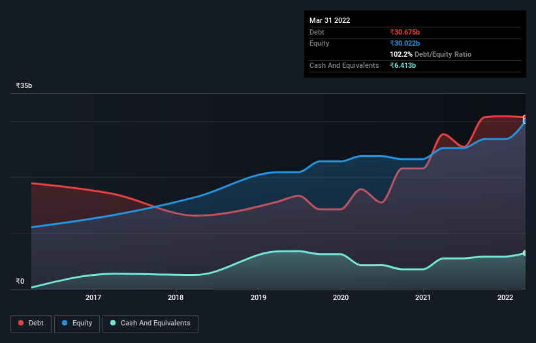Select the red Debt endpoint marker

click(x=524, y=117)
